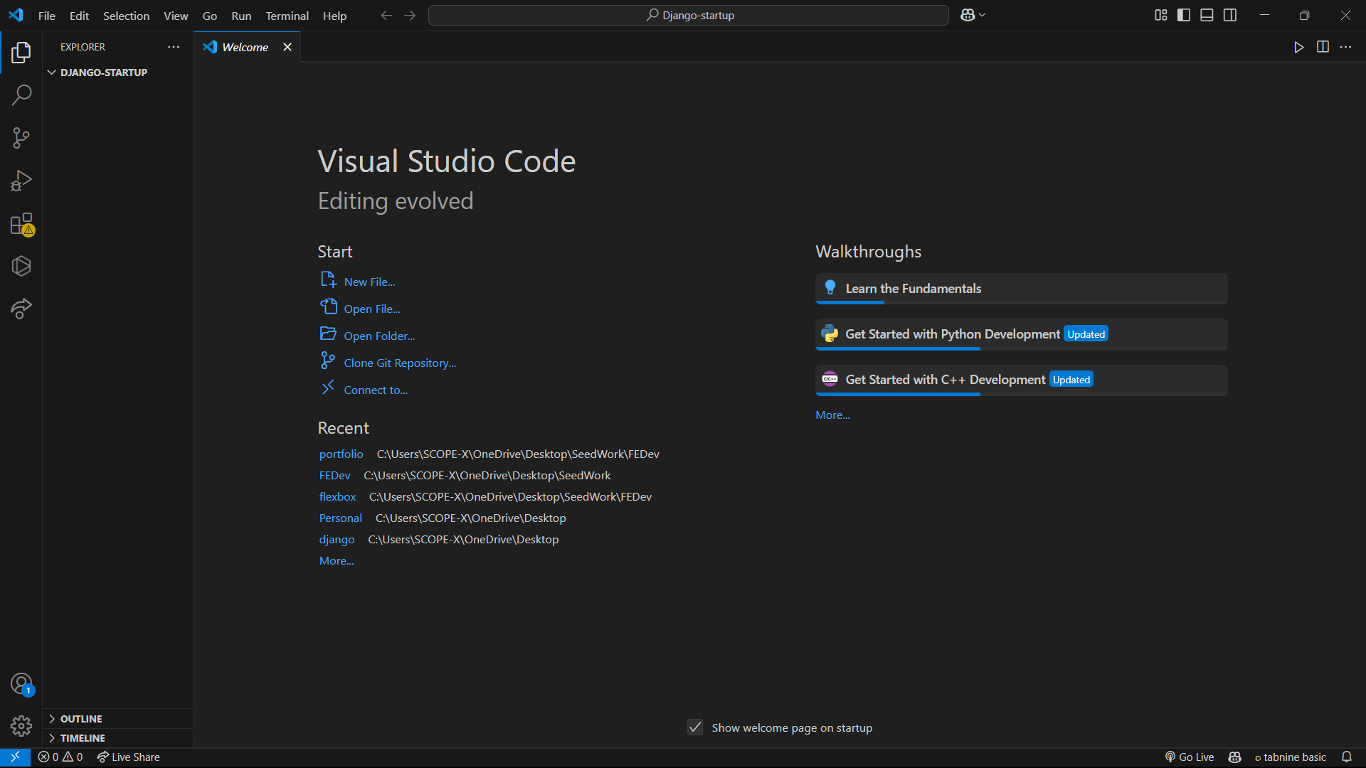Image resolution: width=1366 pixels, height=768 pixels.
Task: Open Learn the Fundamentals walkthrough
Action: click(1021, 289)
